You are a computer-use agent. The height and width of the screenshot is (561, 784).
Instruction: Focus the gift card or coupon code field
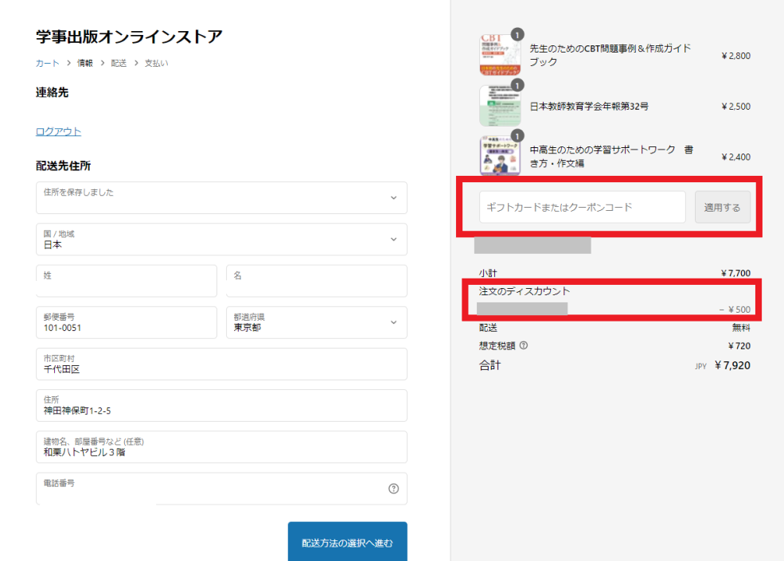point(582,207)
